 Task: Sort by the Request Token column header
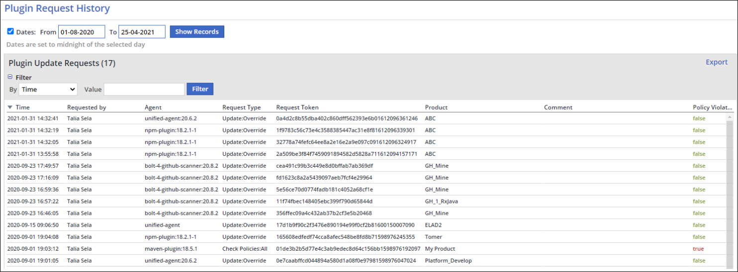pyautogui.click(x=297, y=108)
